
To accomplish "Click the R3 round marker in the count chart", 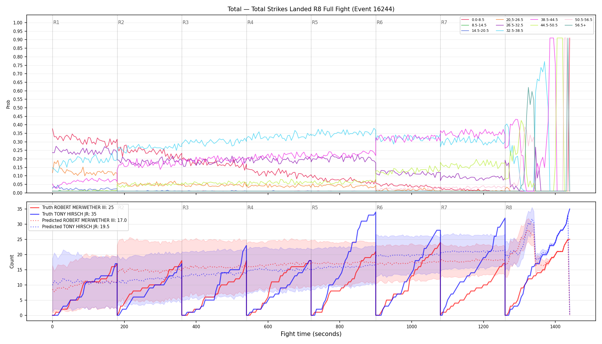I will [x=185, y=208].
